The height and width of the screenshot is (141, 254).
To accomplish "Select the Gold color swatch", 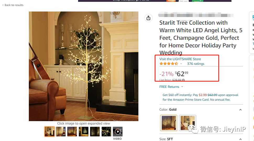I will [169, 123].
